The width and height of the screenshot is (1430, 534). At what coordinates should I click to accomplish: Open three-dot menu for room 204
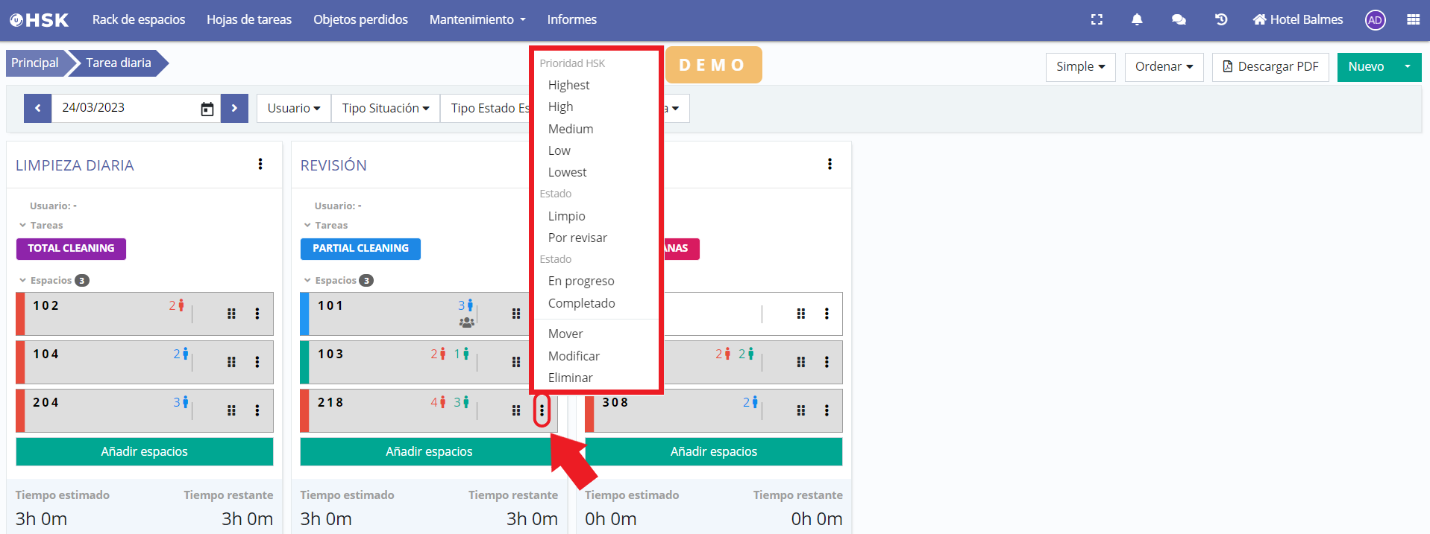[x=257, y=410]
